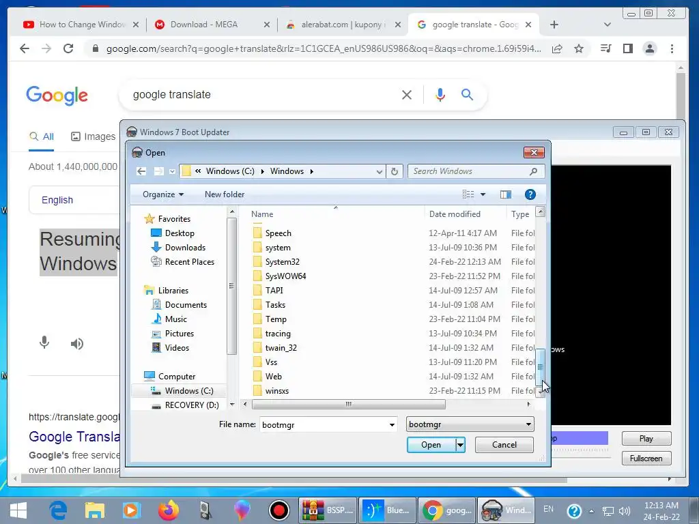Click the change view icon

coord(468,194)
